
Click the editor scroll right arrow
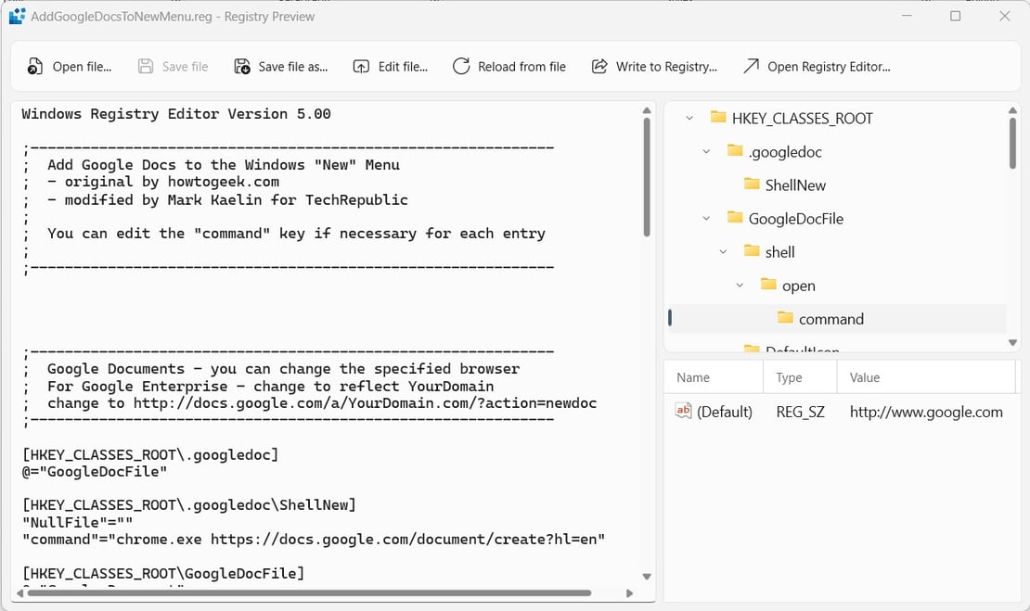(629, 593)
